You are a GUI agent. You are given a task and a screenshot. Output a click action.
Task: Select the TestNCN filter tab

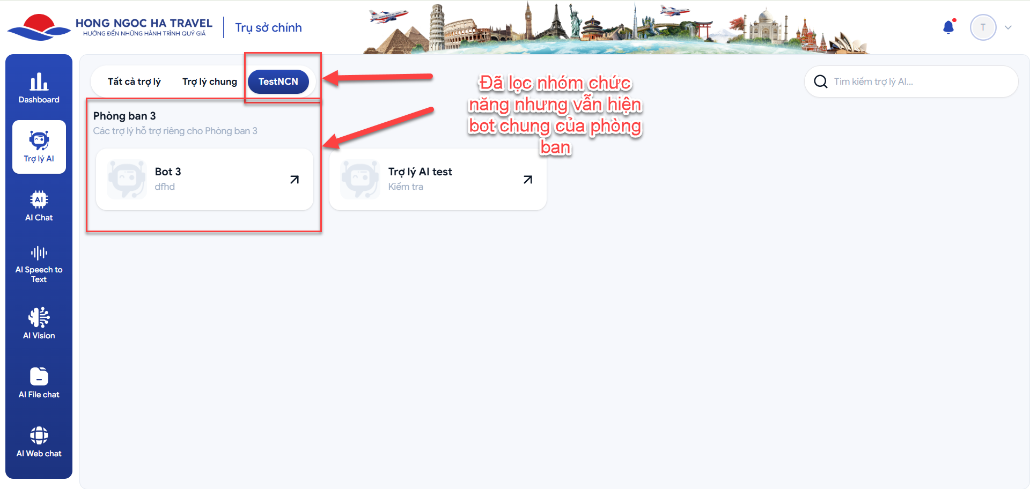coord(278,81)
